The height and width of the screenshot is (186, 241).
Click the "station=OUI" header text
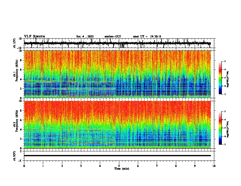113,36
